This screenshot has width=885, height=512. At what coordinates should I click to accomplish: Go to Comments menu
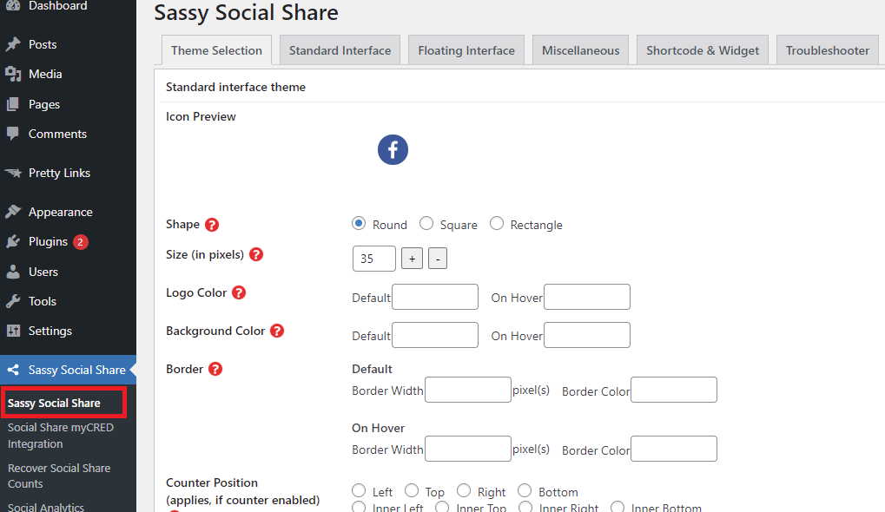click(57, 134)
